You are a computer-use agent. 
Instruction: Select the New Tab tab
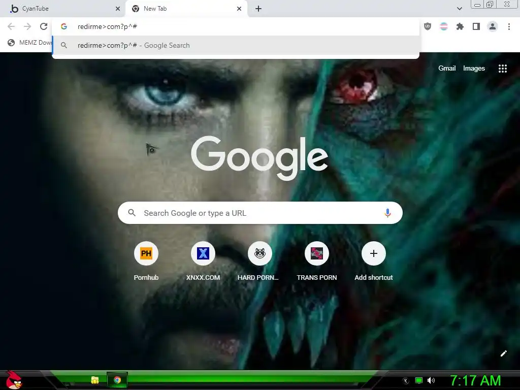pos(186,9)
